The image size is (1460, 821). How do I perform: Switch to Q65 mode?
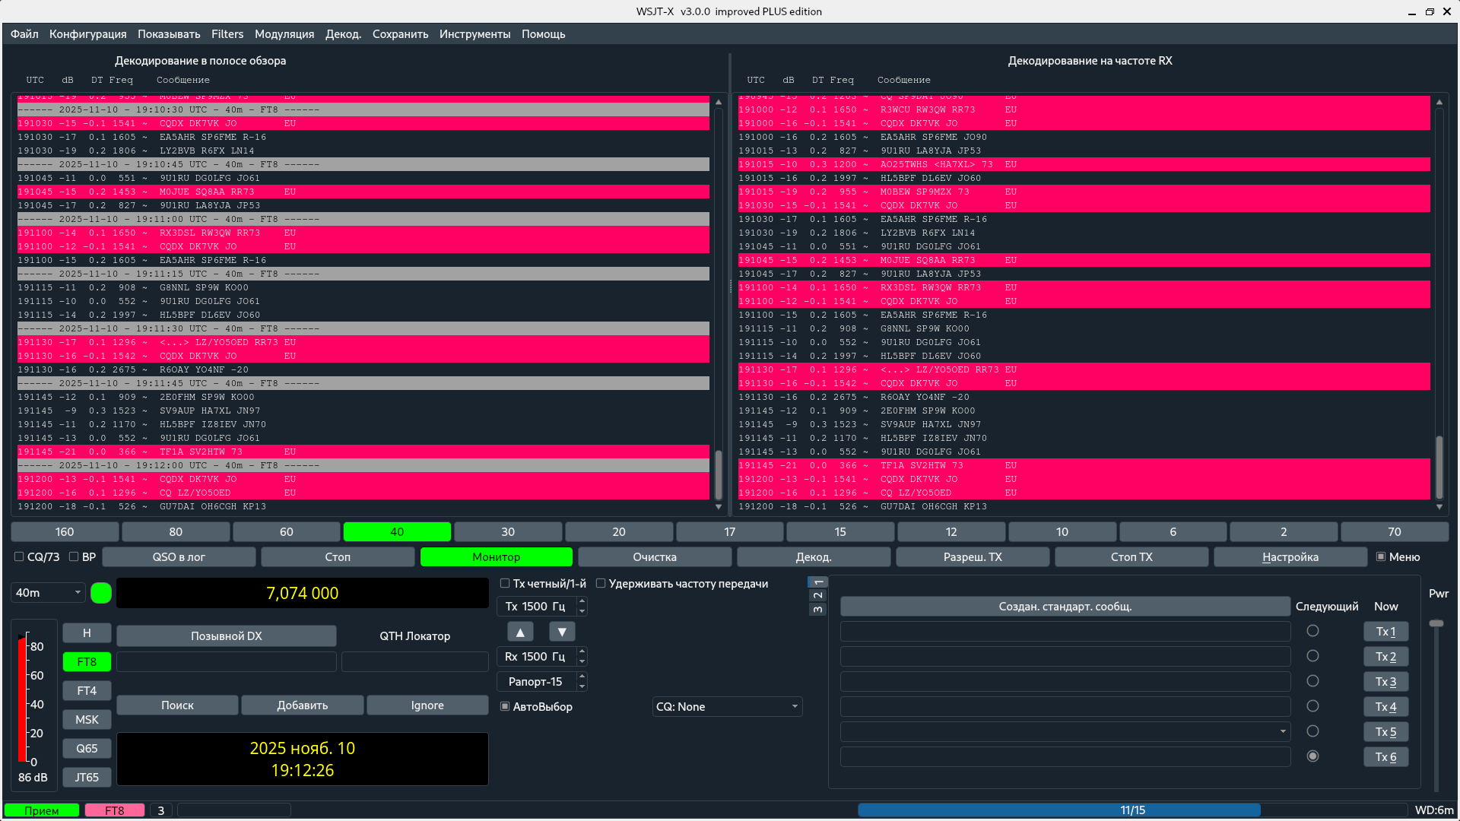click(x=87, y=749)
